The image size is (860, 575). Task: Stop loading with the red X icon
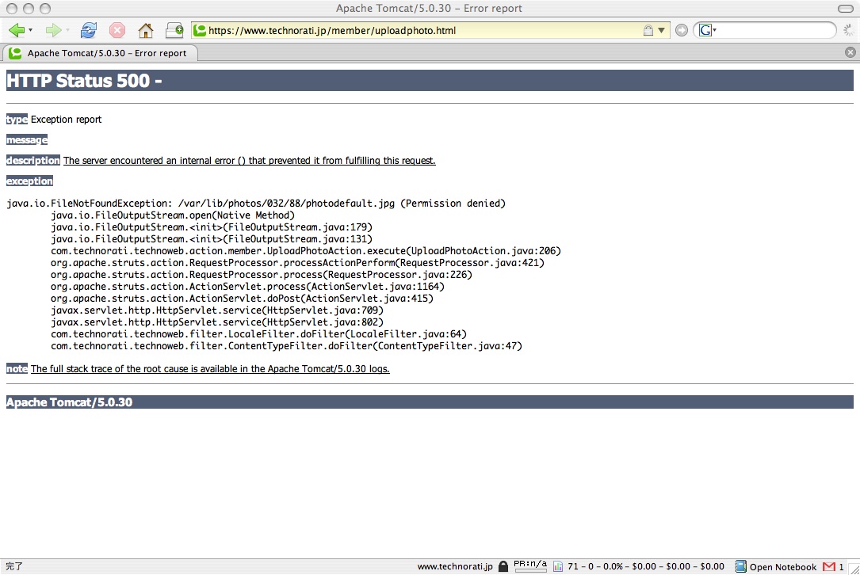click(117, 30)
